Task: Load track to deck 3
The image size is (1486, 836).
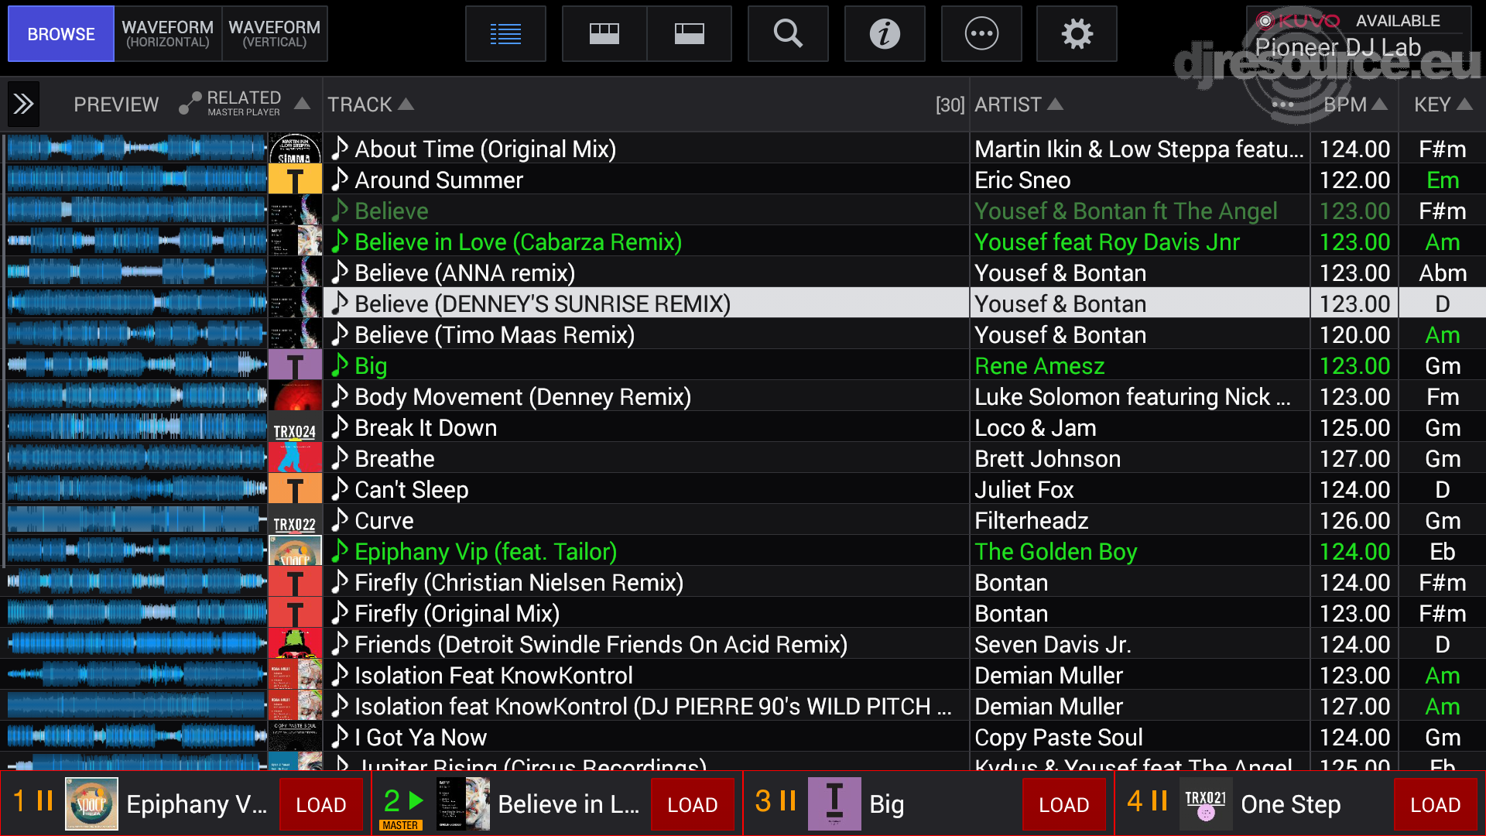Action: pyautogui.click(x=1064, y=805)
